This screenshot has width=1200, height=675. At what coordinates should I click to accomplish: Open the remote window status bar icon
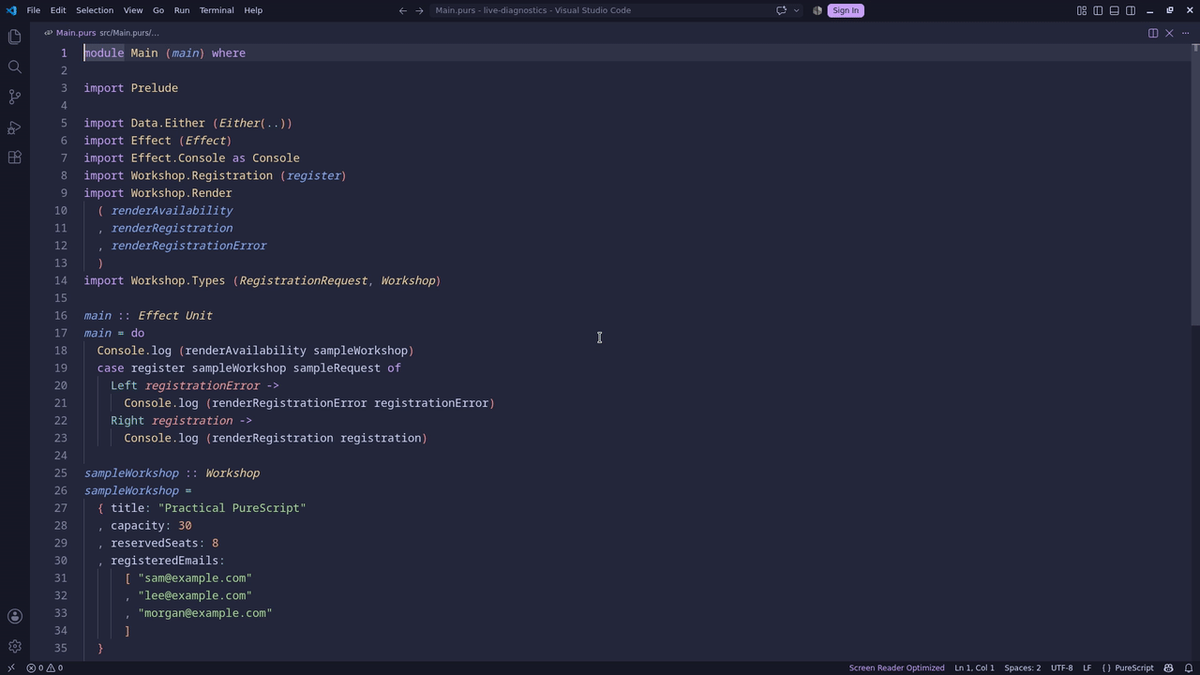(10, 667)
